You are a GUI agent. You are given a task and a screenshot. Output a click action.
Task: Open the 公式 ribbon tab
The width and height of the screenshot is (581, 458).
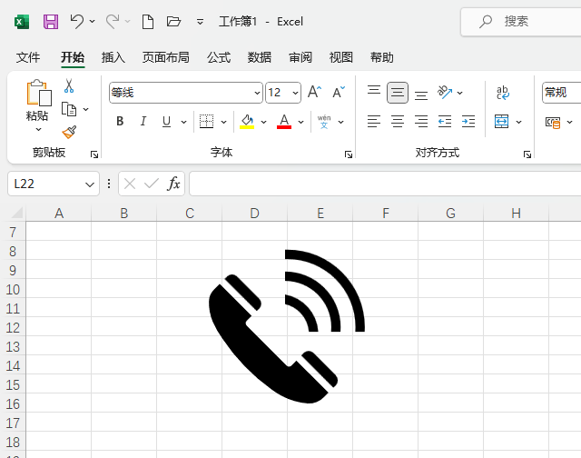coord(219,57)
